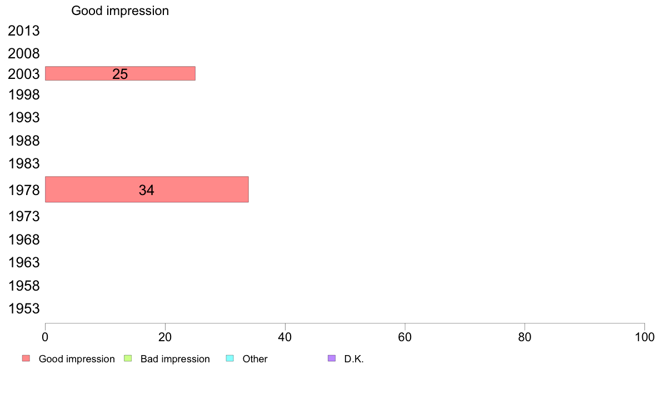Click the 1973 year label
This screenshot has width=660, height=409.
[23, 217]
